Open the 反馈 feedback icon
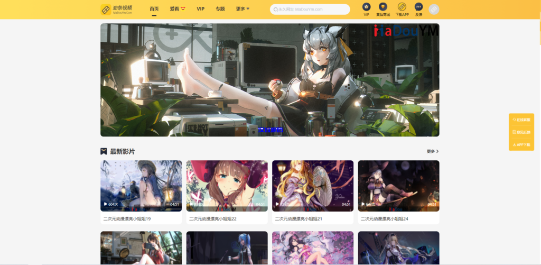Screen dimensions: 541x265 pos(418,7)
